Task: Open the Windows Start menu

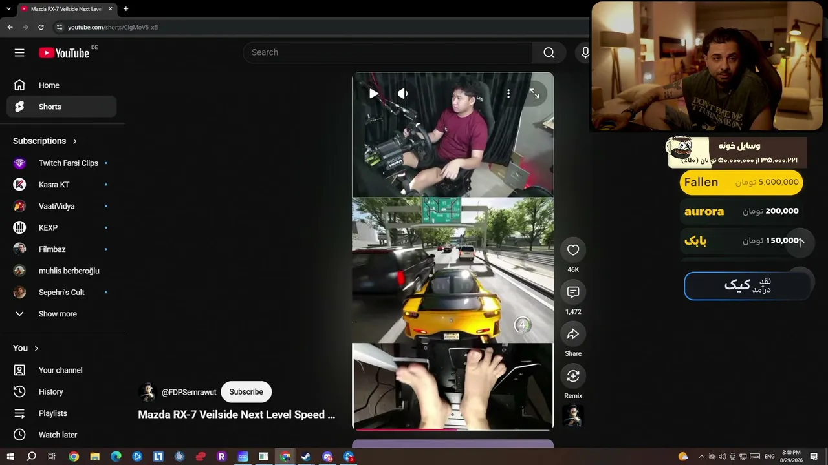Action: coord(10,457)
